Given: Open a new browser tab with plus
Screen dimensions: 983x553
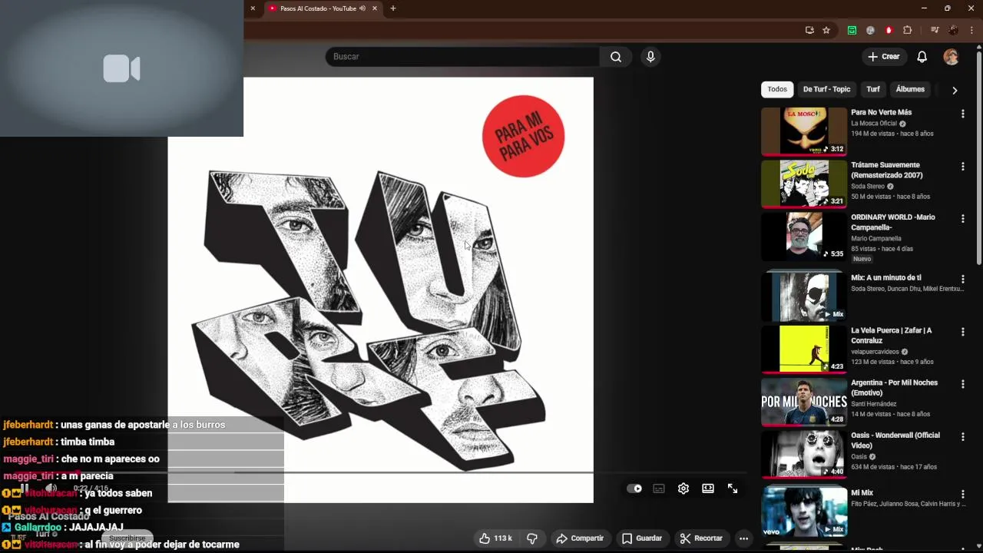Looking at the screenshot, I should coord(393,8).
